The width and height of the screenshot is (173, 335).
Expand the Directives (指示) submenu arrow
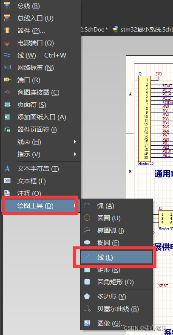75,154
